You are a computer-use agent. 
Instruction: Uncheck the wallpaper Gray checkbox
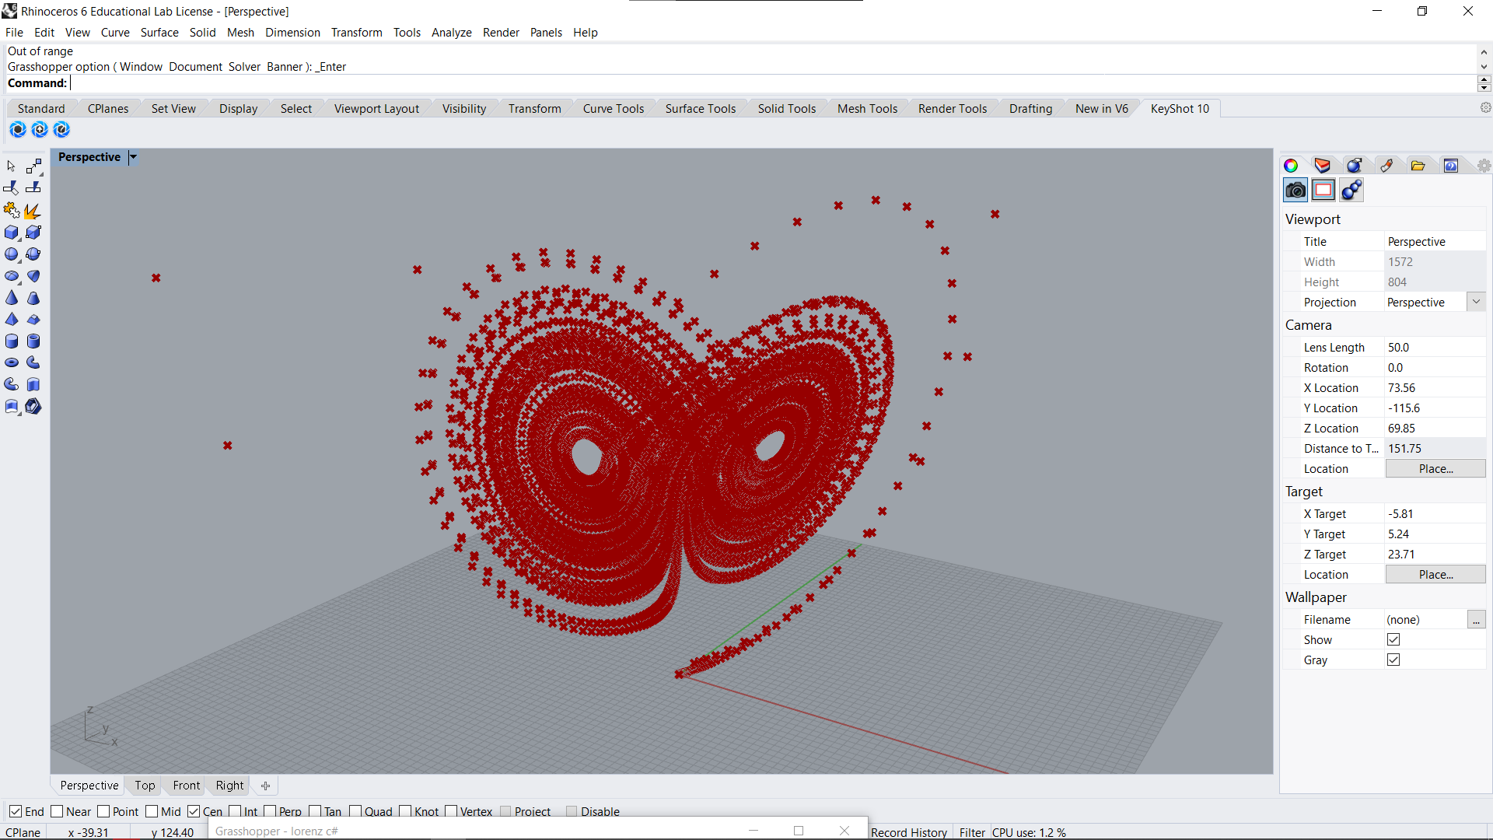[1393, 660]
